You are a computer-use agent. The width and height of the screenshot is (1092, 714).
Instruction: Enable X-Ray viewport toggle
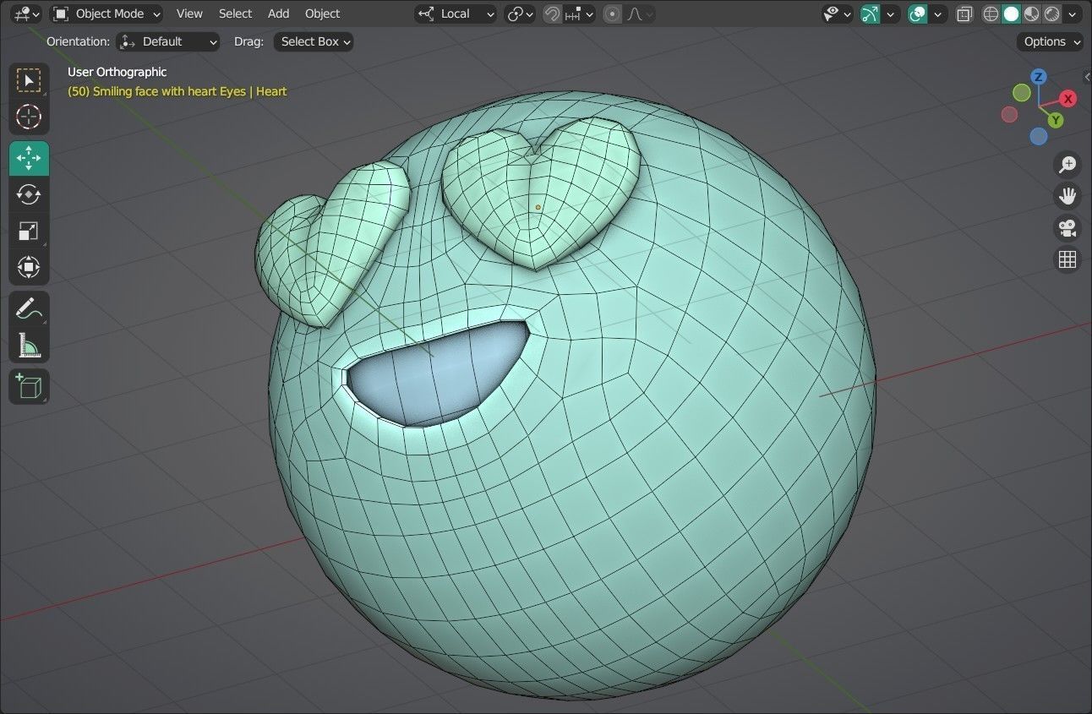point(964,14)
